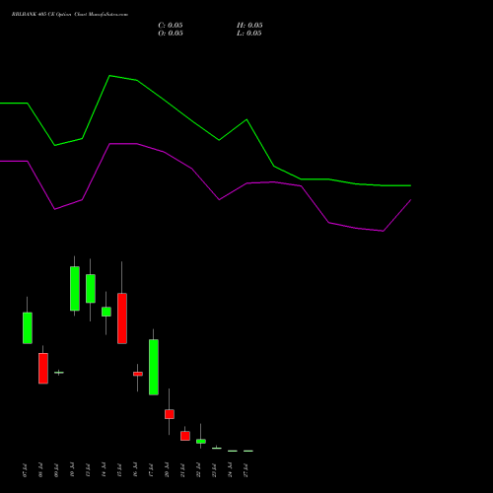This screenshot has width=493, height=493.
Task: Select the tall green candle for 17 Jul
Action: [x=154, y=367]
